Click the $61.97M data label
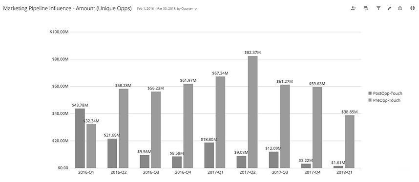Image resolution: width=419 pixels, height=182 pixels. pyautogui.click(x=188, y=80)
